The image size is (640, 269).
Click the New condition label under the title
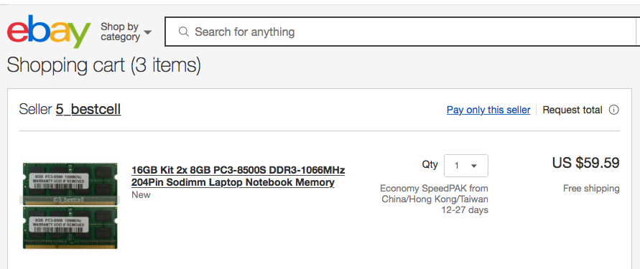coord(141,195)
